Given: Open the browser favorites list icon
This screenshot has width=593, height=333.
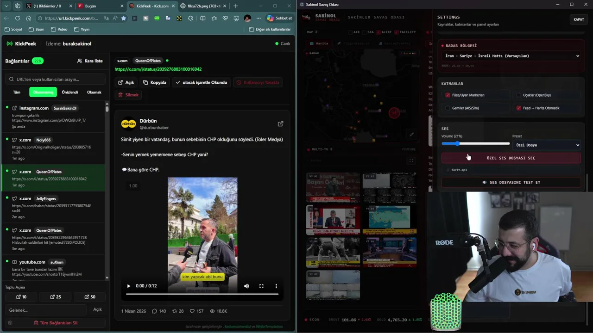Looking at the screenshot, I should point(214,18).
